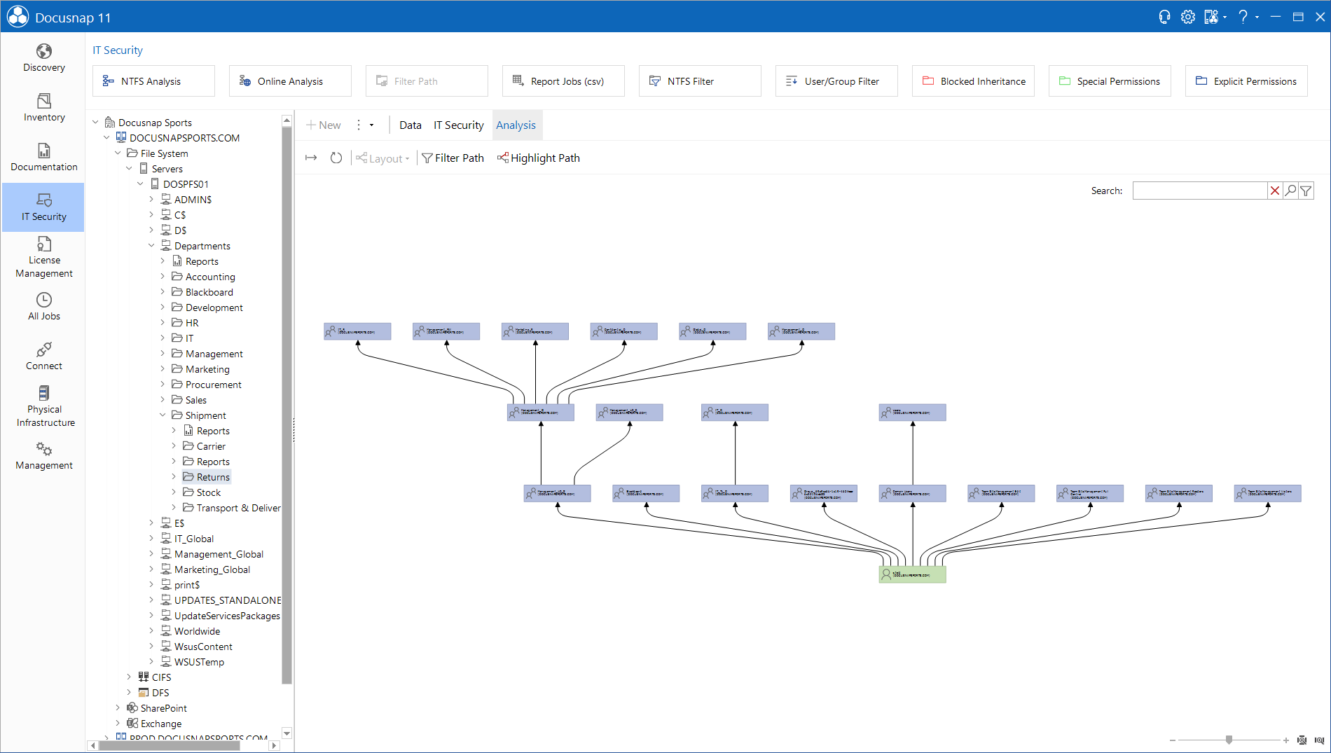Open the Connect module
Viewport: 1331px width, 753px height.
(x=43, y=357)
